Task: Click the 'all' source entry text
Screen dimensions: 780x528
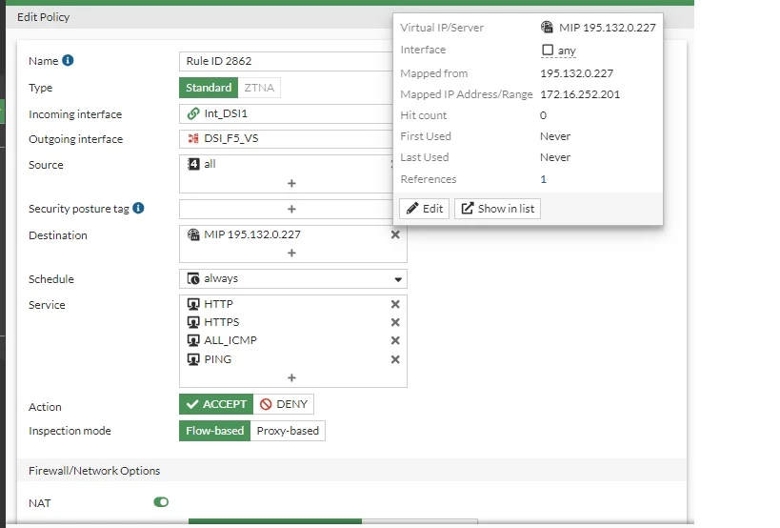Action: tap(210, 164)
